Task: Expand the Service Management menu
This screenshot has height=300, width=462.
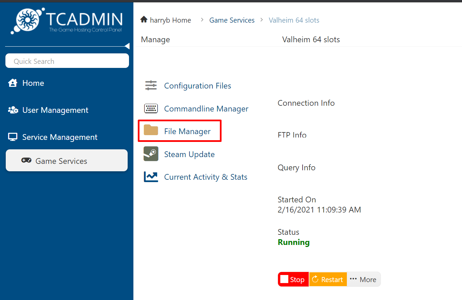Action: coord(60,137)
